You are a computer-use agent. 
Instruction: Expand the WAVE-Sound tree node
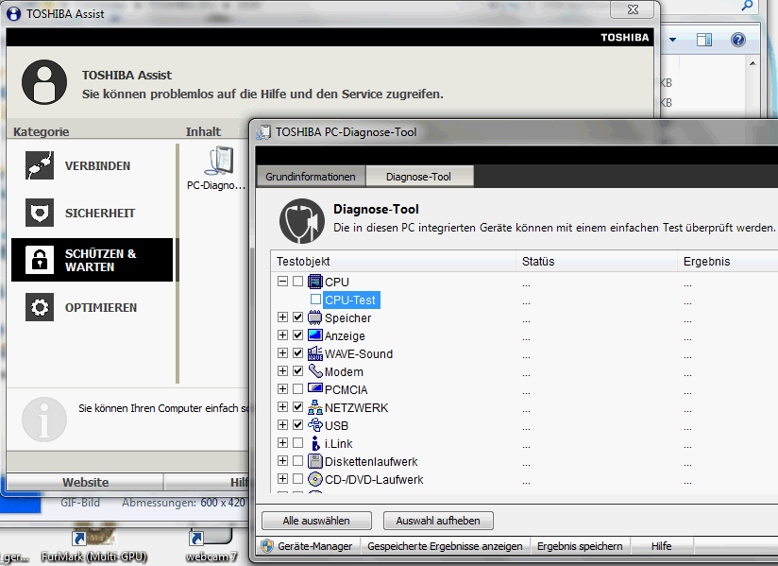(283, 353)
